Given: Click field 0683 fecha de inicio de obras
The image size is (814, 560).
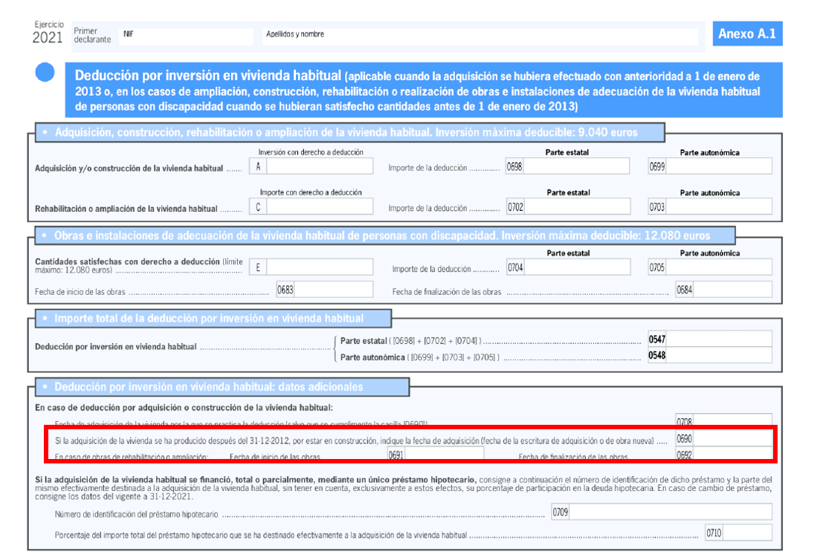Looking at the screenshot, I should click(x=312, y=290).
